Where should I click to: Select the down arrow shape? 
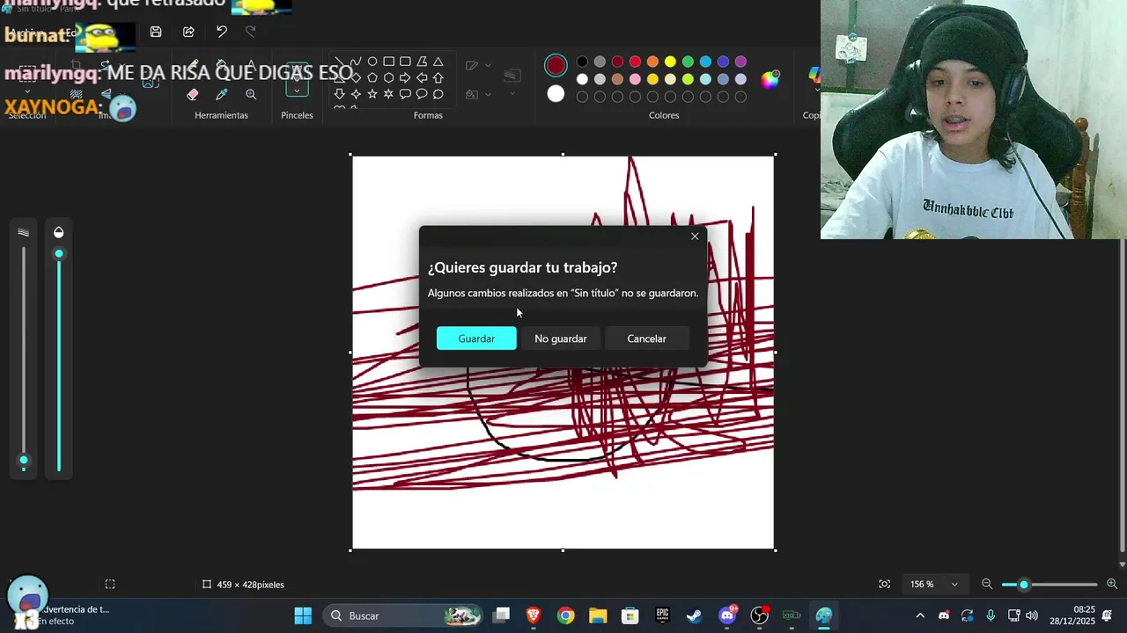[x=339, y=94]
